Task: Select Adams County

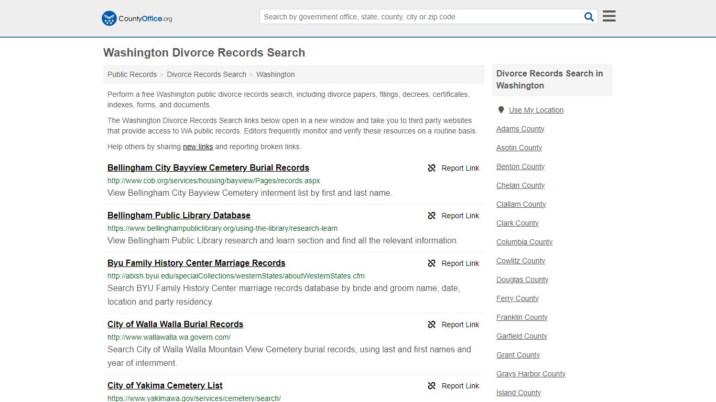Action: 520,129
